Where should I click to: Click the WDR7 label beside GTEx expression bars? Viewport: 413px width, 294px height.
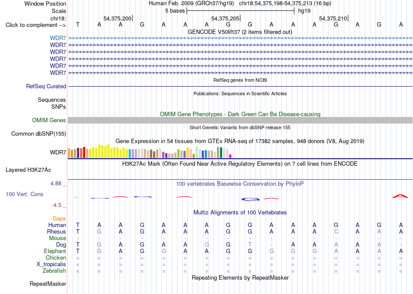pyautogui.click(x=58, y=153)
